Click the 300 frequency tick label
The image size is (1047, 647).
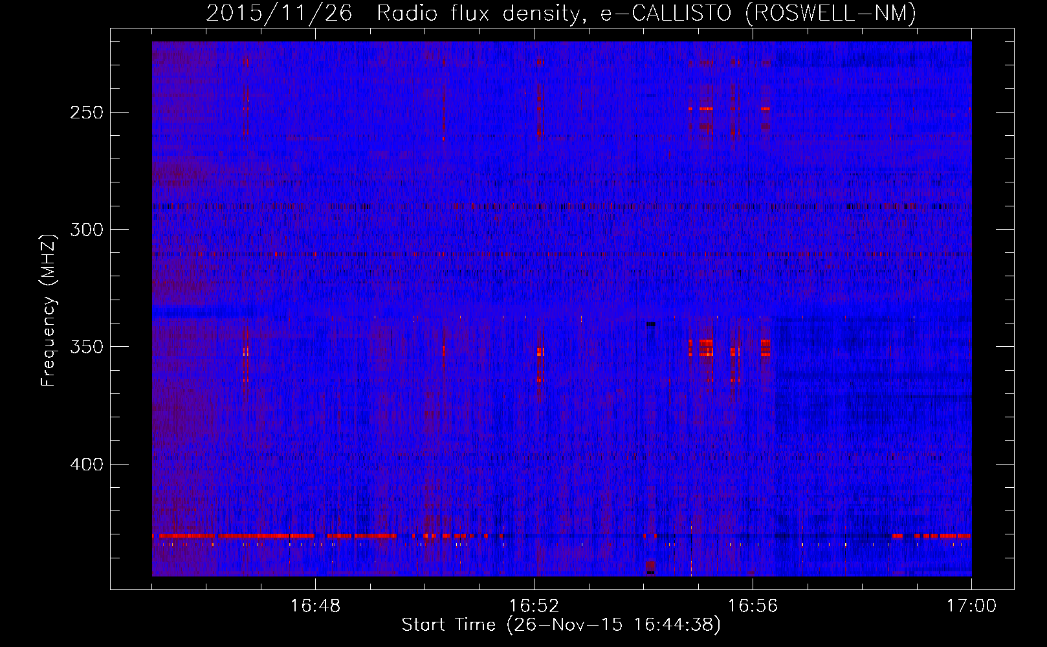[x=86, y=230]
